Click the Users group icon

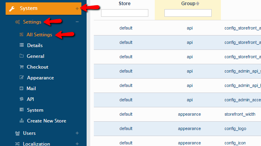click(x=17, y=133)
